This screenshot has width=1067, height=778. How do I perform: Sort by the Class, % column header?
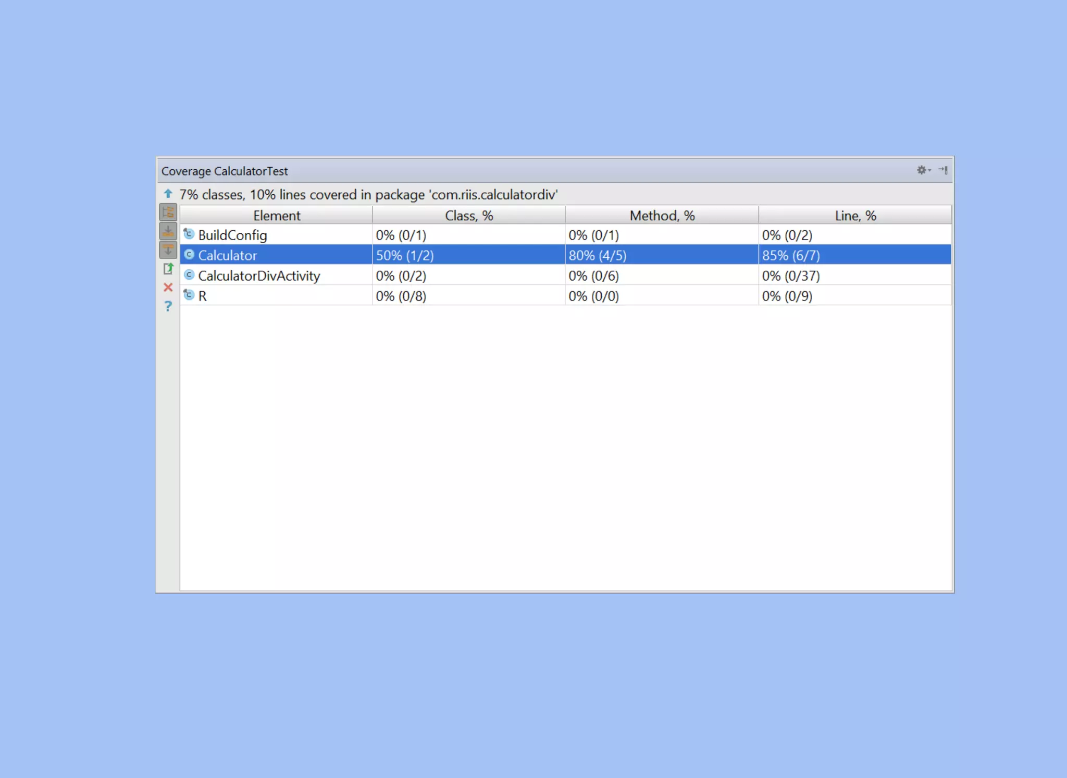pos(468,216)
